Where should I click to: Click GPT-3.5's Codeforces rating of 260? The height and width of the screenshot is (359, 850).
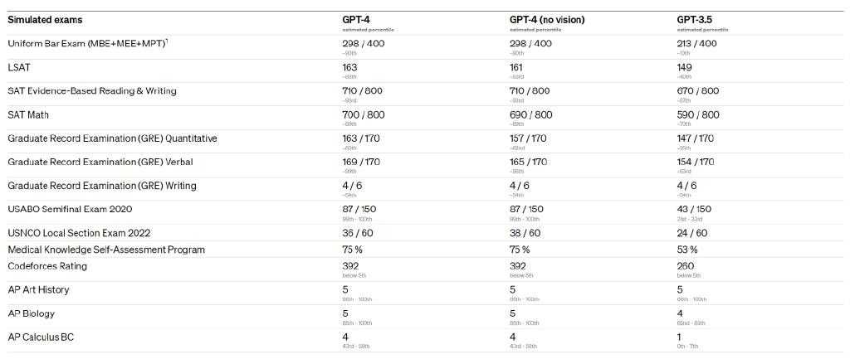tap(685, 266)
